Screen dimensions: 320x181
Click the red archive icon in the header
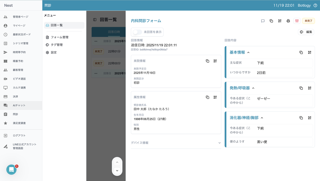pyautogui.click(x=297, y=21)
